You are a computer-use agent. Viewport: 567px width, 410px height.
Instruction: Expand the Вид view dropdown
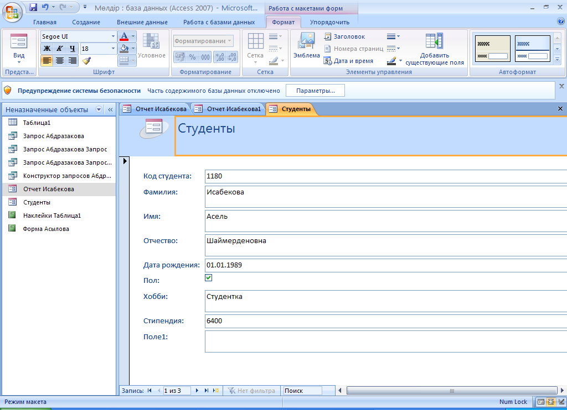pos(19,62)
